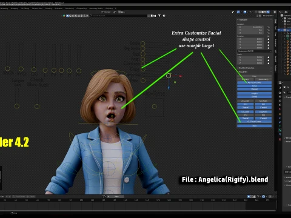The width and height of the screenshot is (291, 218).
Task: Select Cheek Blow Suck slider control
Action: coord(37,107)
